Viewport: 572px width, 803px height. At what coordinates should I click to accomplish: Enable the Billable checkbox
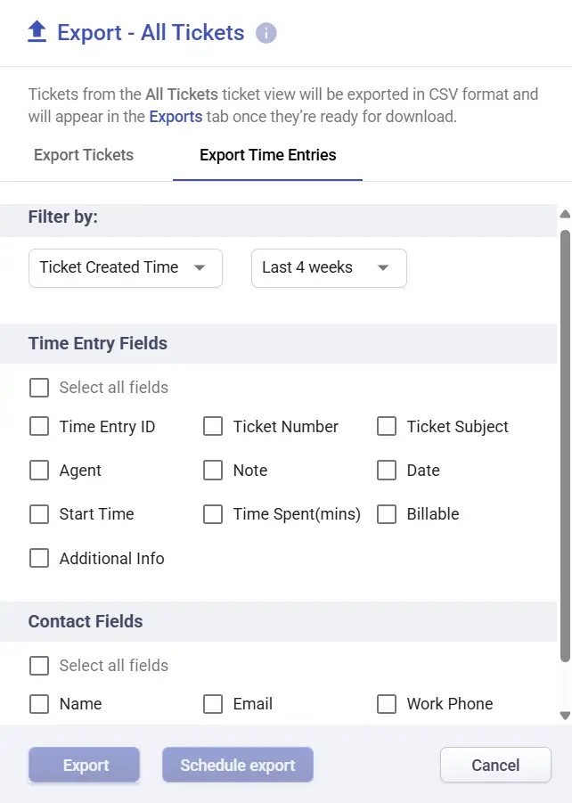tap(387, 514)
